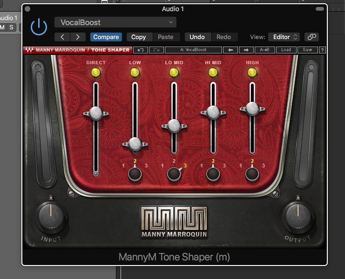The image size is (345, 279).
Task: Select range 1 for the LOW band
Action: (123, 166)
